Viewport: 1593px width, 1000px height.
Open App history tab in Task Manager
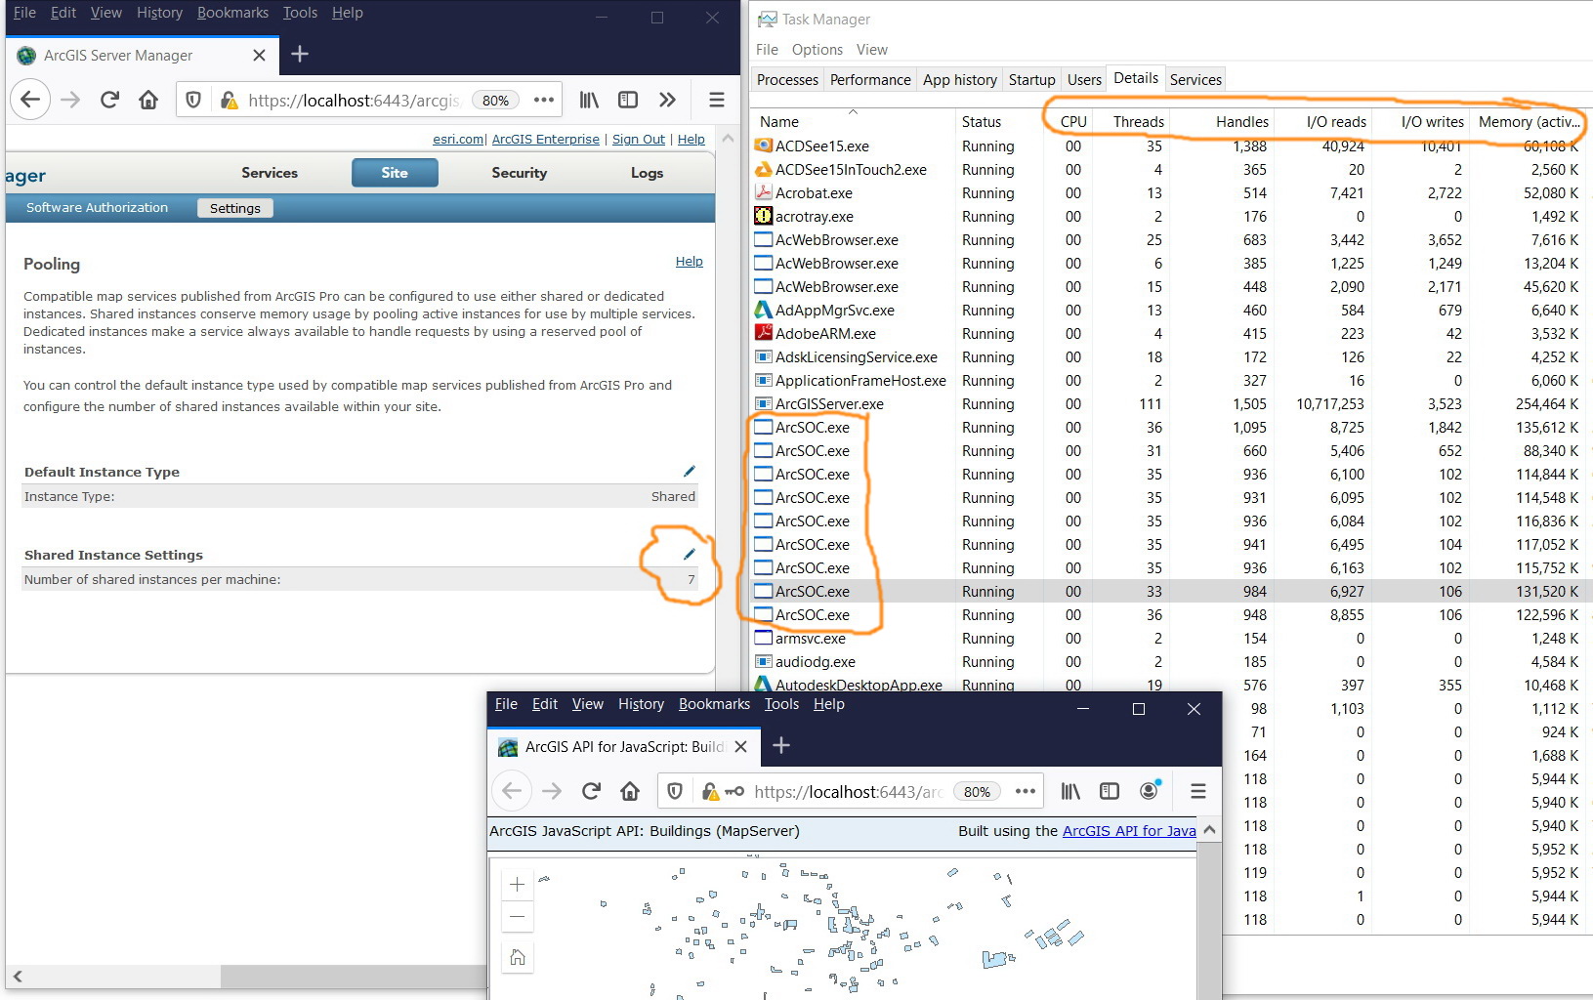[960, 80]
